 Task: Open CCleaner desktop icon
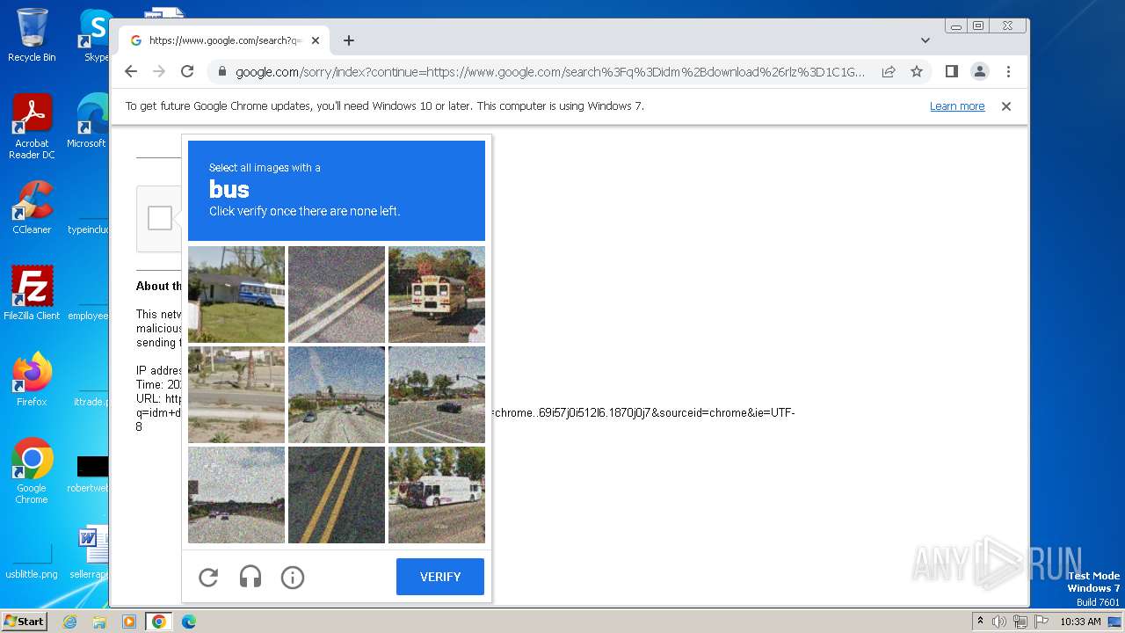32,207
